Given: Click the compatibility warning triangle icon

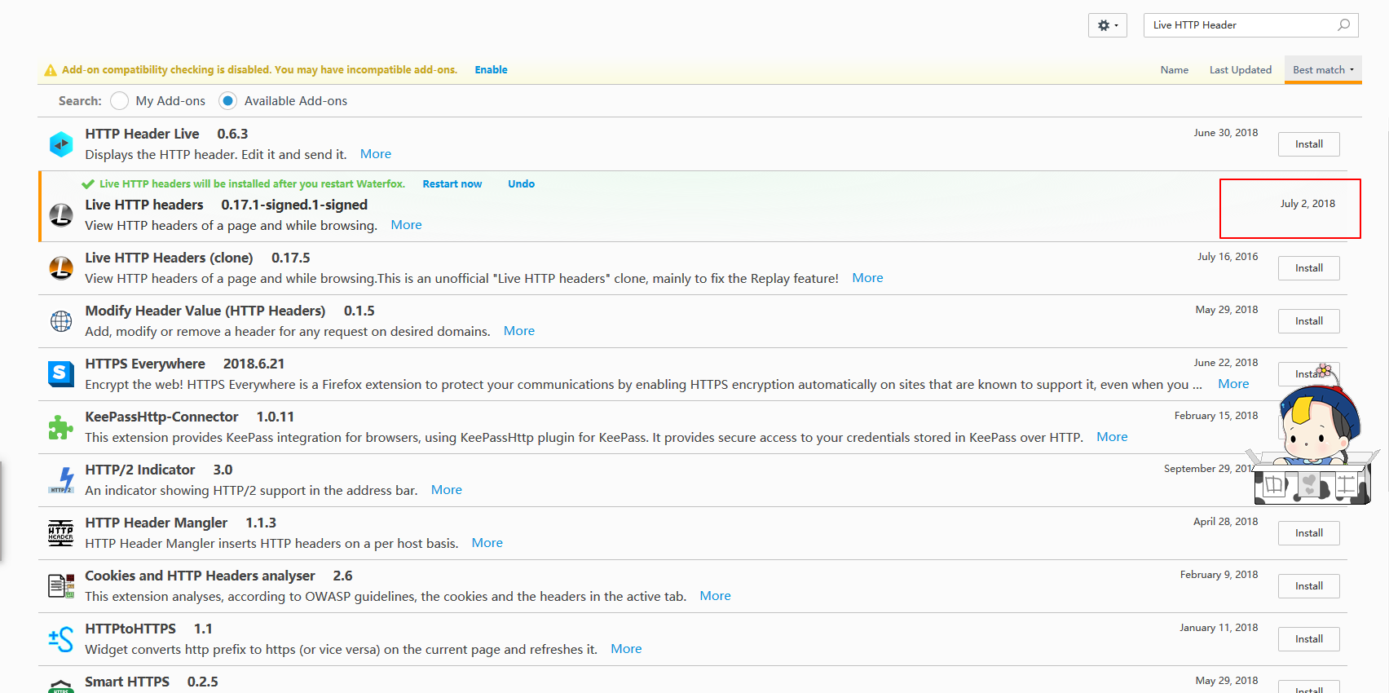Looking at the screenshot, I should coord(51,70).
